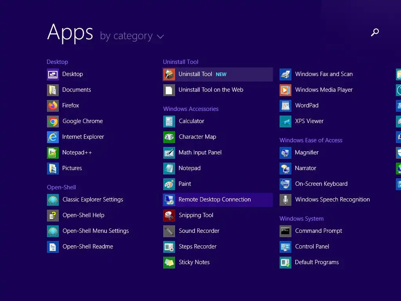401x301 pixels.
Task: Start Notepad++ via its icon
Action: tap(53, 152)
